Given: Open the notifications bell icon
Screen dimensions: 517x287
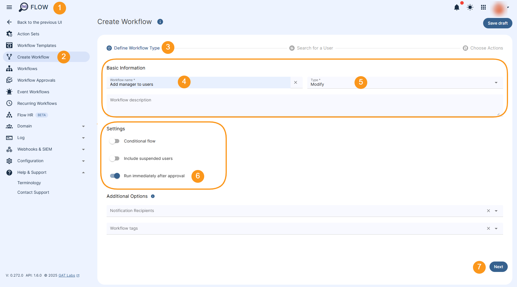Looking at the screenshot, I should [457, 7].
